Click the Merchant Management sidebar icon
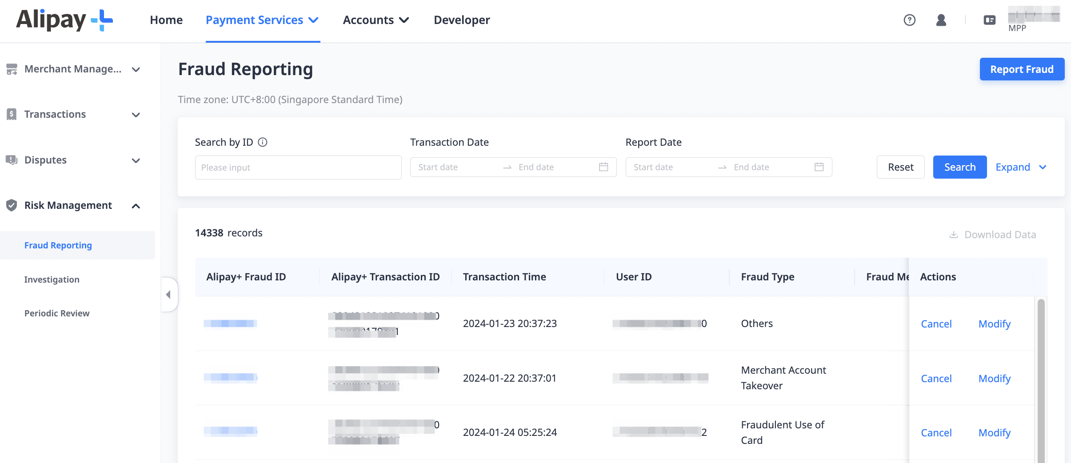Screen dimensions: 1071x463 click(x=12, y=69)
